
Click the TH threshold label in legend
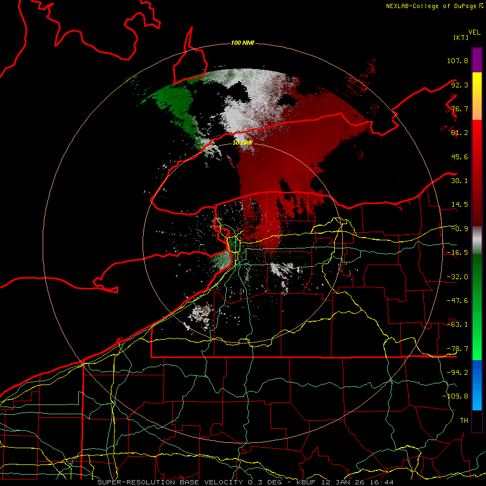coord(464,421)
